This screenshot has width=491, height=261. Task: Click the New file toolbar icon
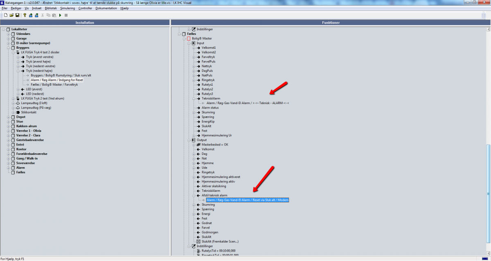click(6, 15)
